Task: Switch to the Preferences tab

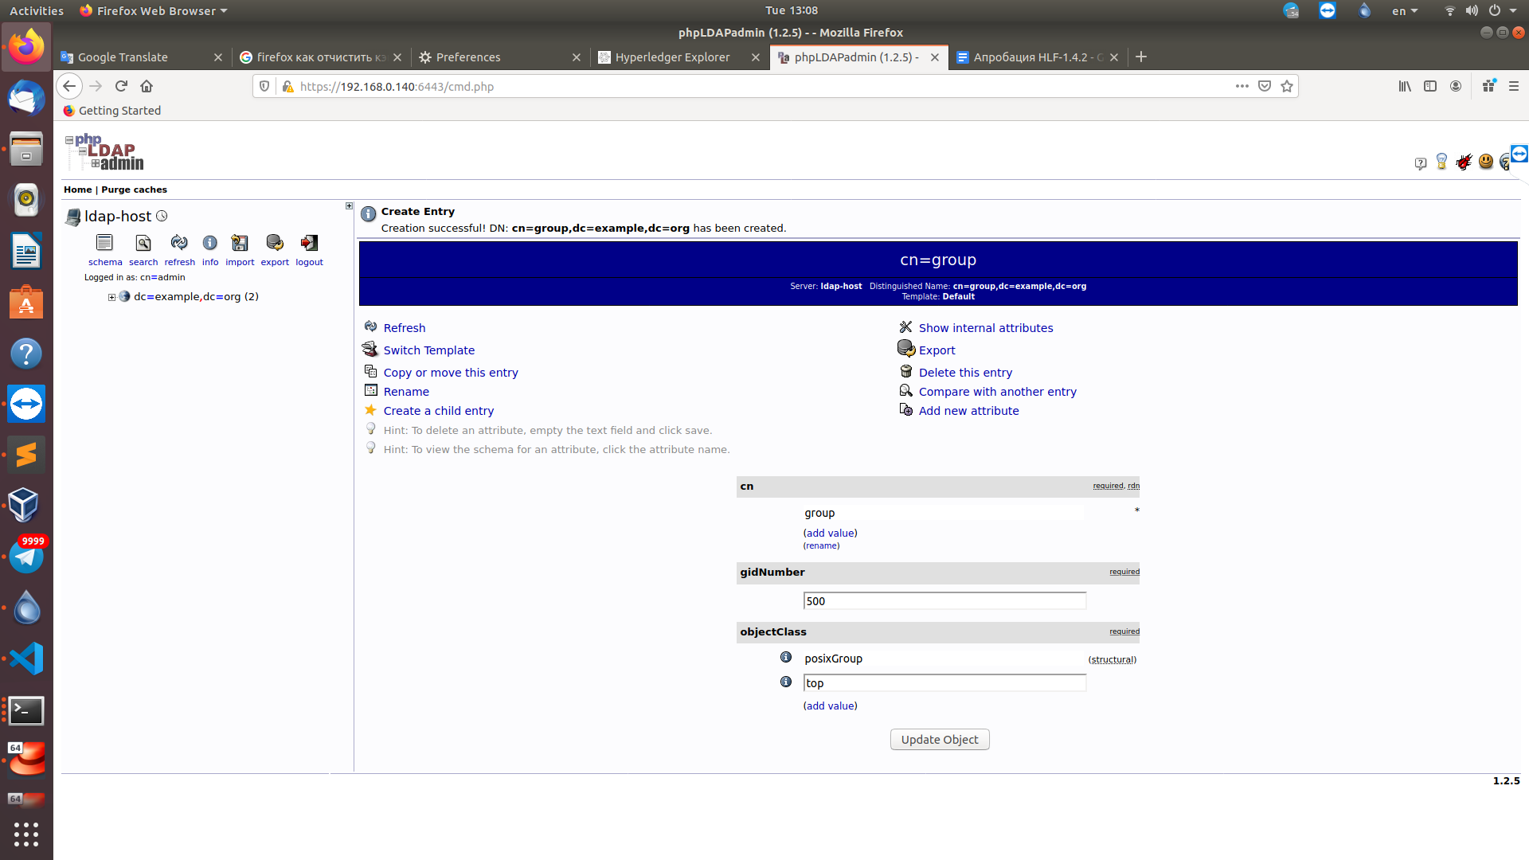Action: (x=468, y=57)
